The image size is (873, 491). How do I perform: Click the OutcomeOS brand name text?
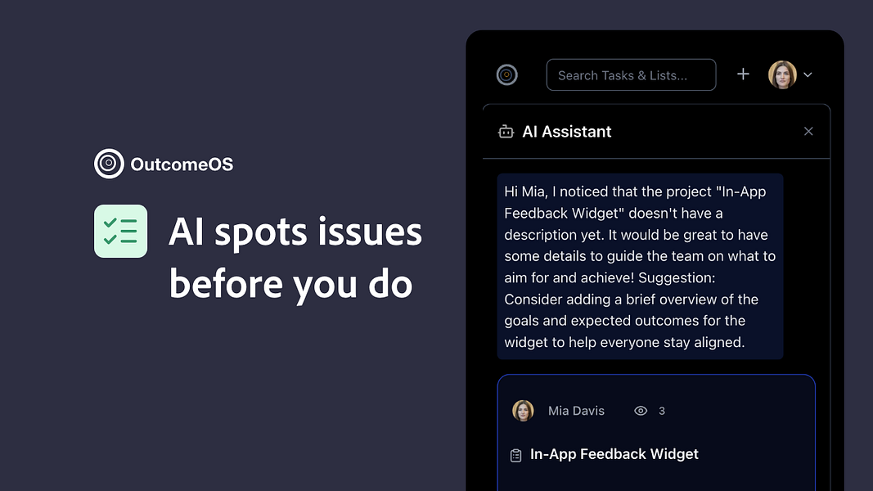pos(182,164)
